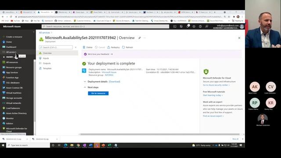281x158 pixels.
Task: Focus the blade Search (Ctrl+/) box
Action: point(56,47)
